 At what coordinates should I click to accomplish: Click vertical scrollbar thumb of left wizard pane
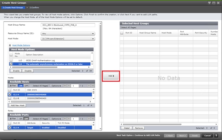coord(100,71)
